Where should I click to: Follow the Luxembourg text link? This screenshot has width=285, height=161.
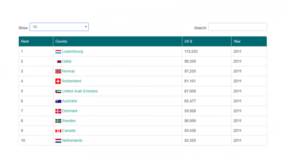73,51
